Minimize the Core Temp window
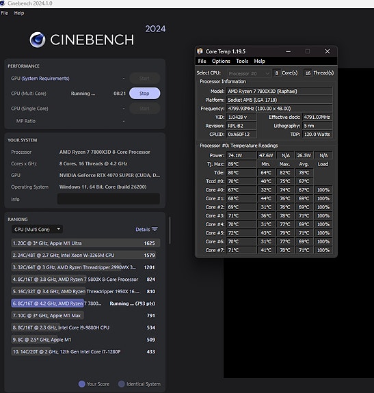 tap(289, 51)
